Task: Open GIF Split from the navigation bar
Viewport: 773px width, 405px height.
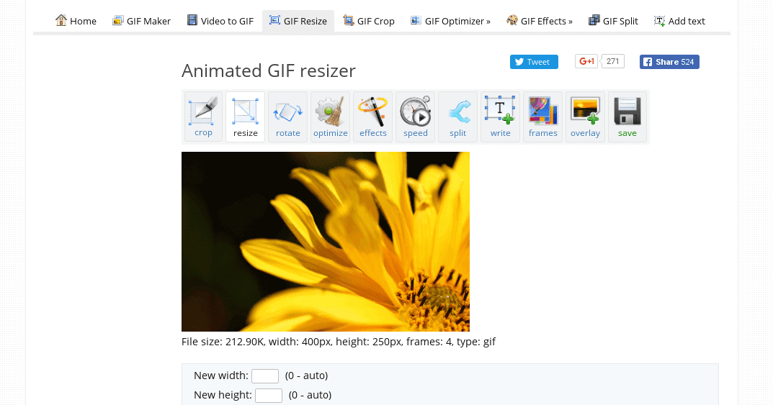Action: [613, 21]
